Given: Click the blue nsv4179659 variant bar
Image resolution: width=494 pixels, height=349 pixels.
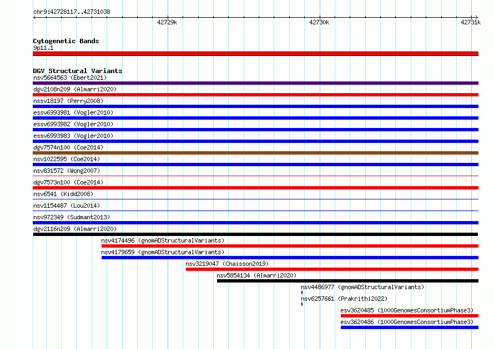Looking at the screenshot, I should tap(290, 258).
